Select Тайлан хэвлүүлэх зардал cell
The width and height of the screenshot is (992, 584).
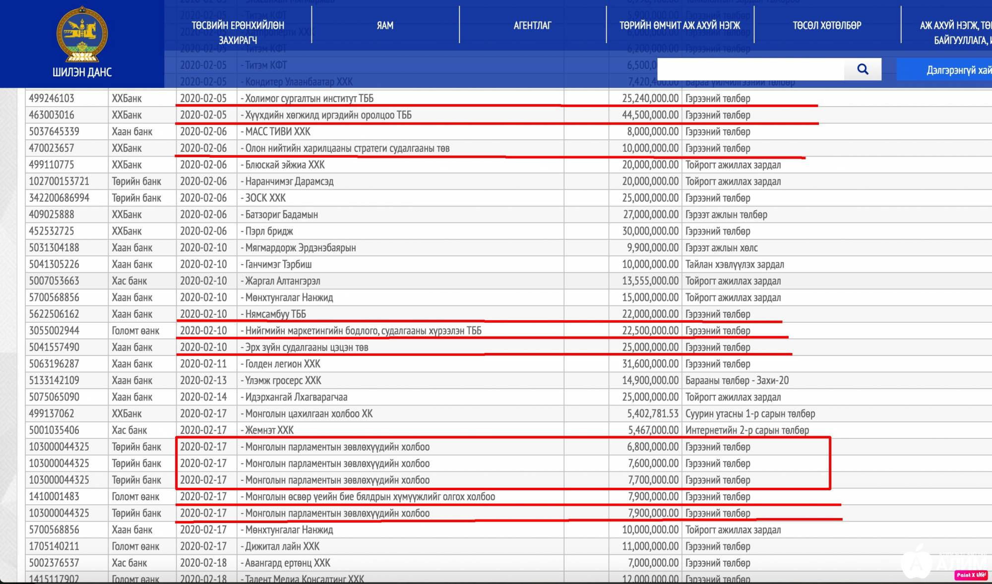735,264
